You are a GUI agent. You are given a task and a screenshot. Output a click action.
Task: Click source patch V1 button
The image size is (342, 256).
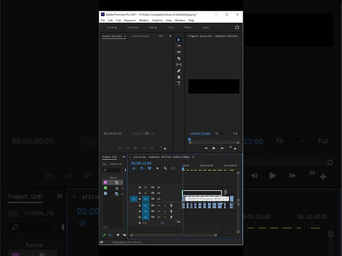pyautogui.click(x=134, y=199)
